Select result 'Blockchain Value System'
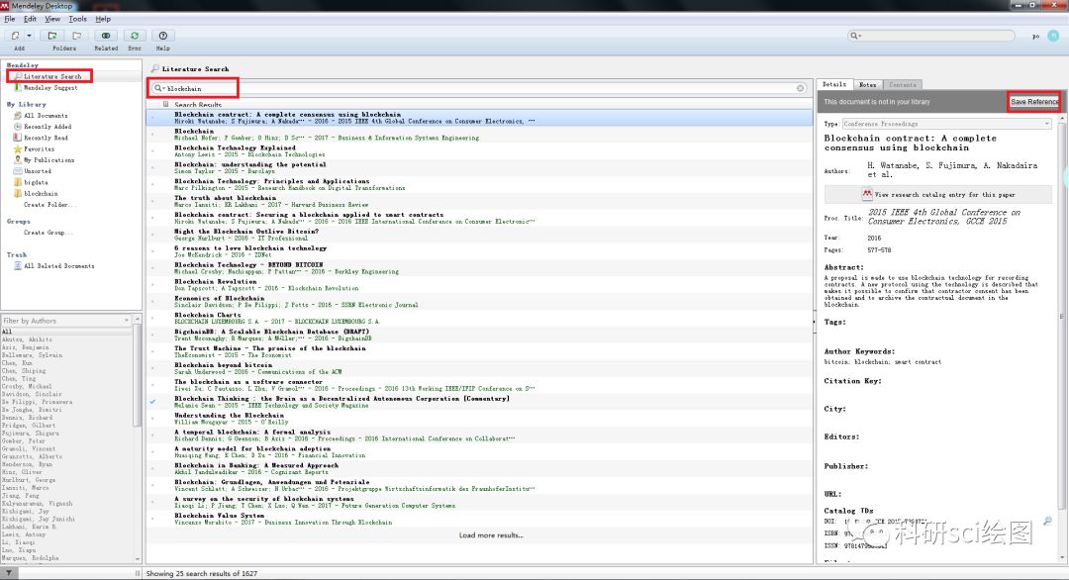Viewport: 1069px width, 580px height. [479, 519]
